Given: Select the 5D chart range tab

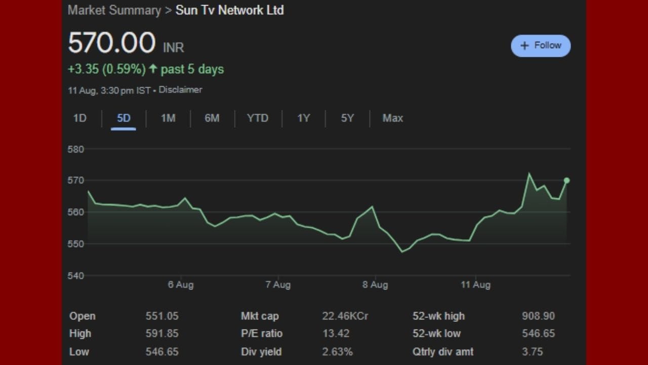Looking at the screenshot, I should pos(124,118).
